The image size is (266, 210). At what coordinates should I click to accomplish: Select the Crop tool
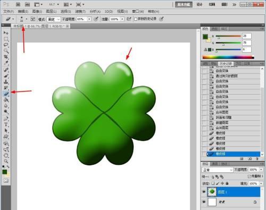[6, 57]
